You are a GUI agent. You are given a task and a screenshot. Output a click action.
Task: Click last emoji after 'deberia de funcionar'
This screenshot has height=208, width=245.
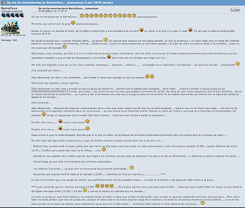point(202,203)
